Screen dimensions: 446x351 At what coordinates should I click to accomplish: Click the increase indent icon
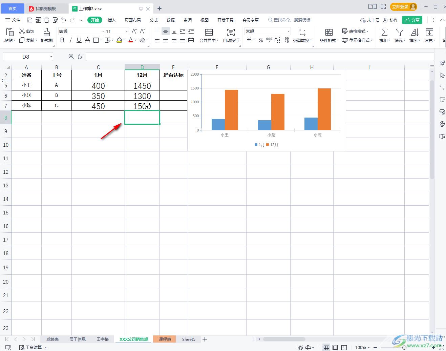pyautogui.click(x=191, y=31)
